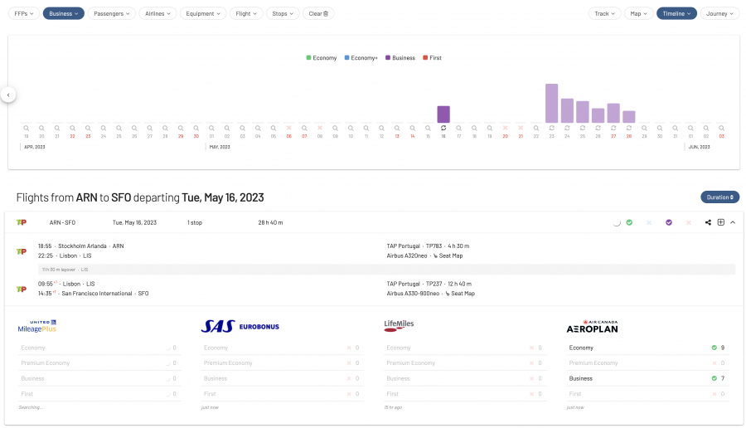Switch to the Map view

638,13
